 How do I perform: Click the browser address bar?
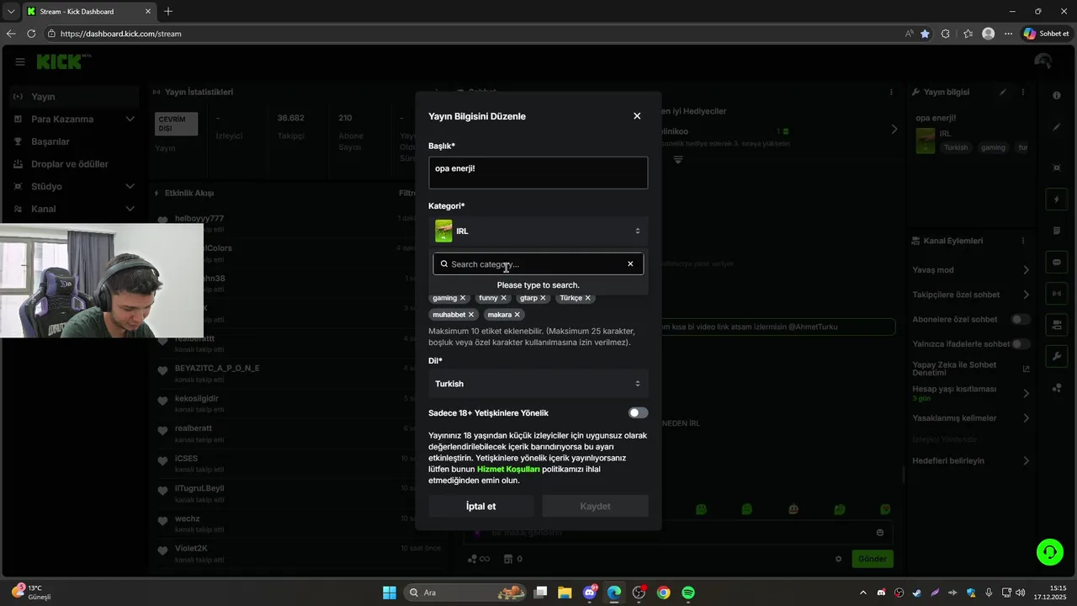(471, 34)
